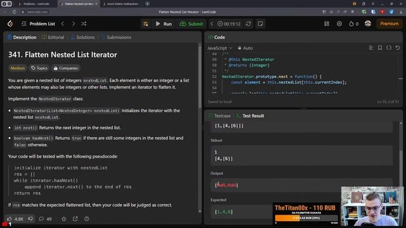Viewport: 406px width, 228px height.
Task: Switch to the Solutions tab
Action: click(x=83, y=37)
